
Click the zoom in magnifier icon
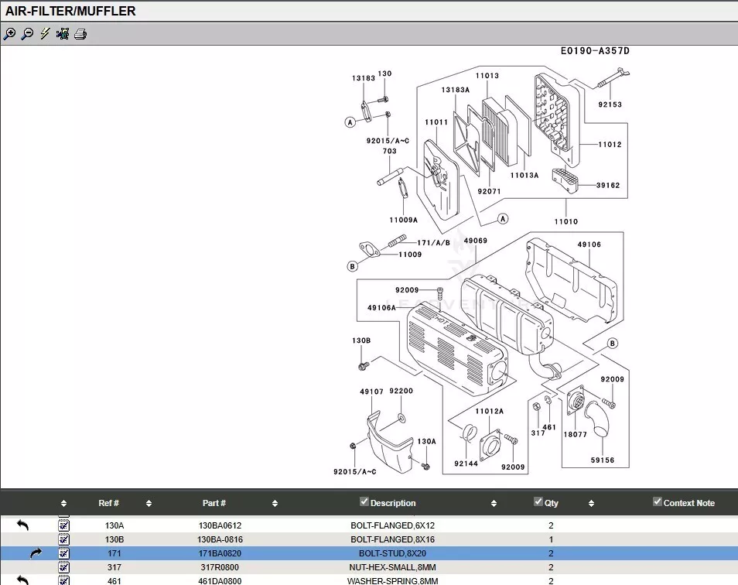click(9, 34)
